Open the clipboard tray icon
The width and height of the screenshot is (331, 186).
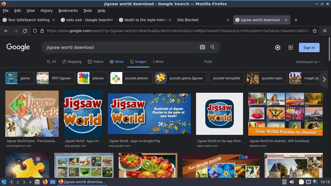point(302,182)
